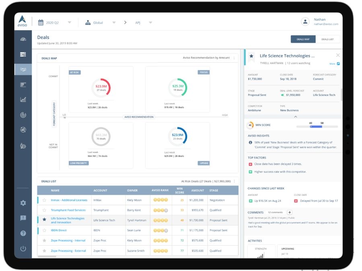
Task: Select the Low Priority $60.3M donut
Action: 101,137
